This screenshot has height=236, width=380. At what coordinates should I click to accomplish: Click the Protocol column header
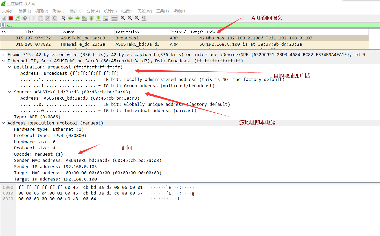click(x=179, y=32)
